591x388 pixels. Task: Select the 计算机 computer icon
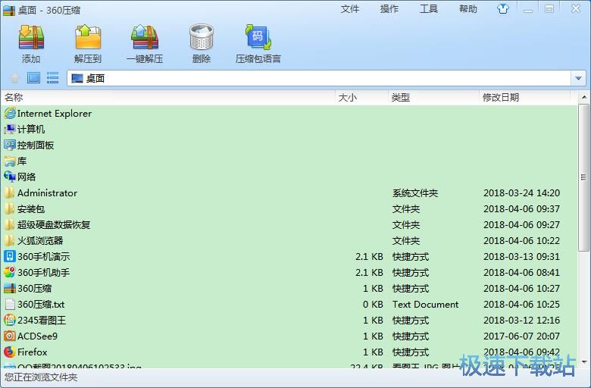click(x=10, y=130)
